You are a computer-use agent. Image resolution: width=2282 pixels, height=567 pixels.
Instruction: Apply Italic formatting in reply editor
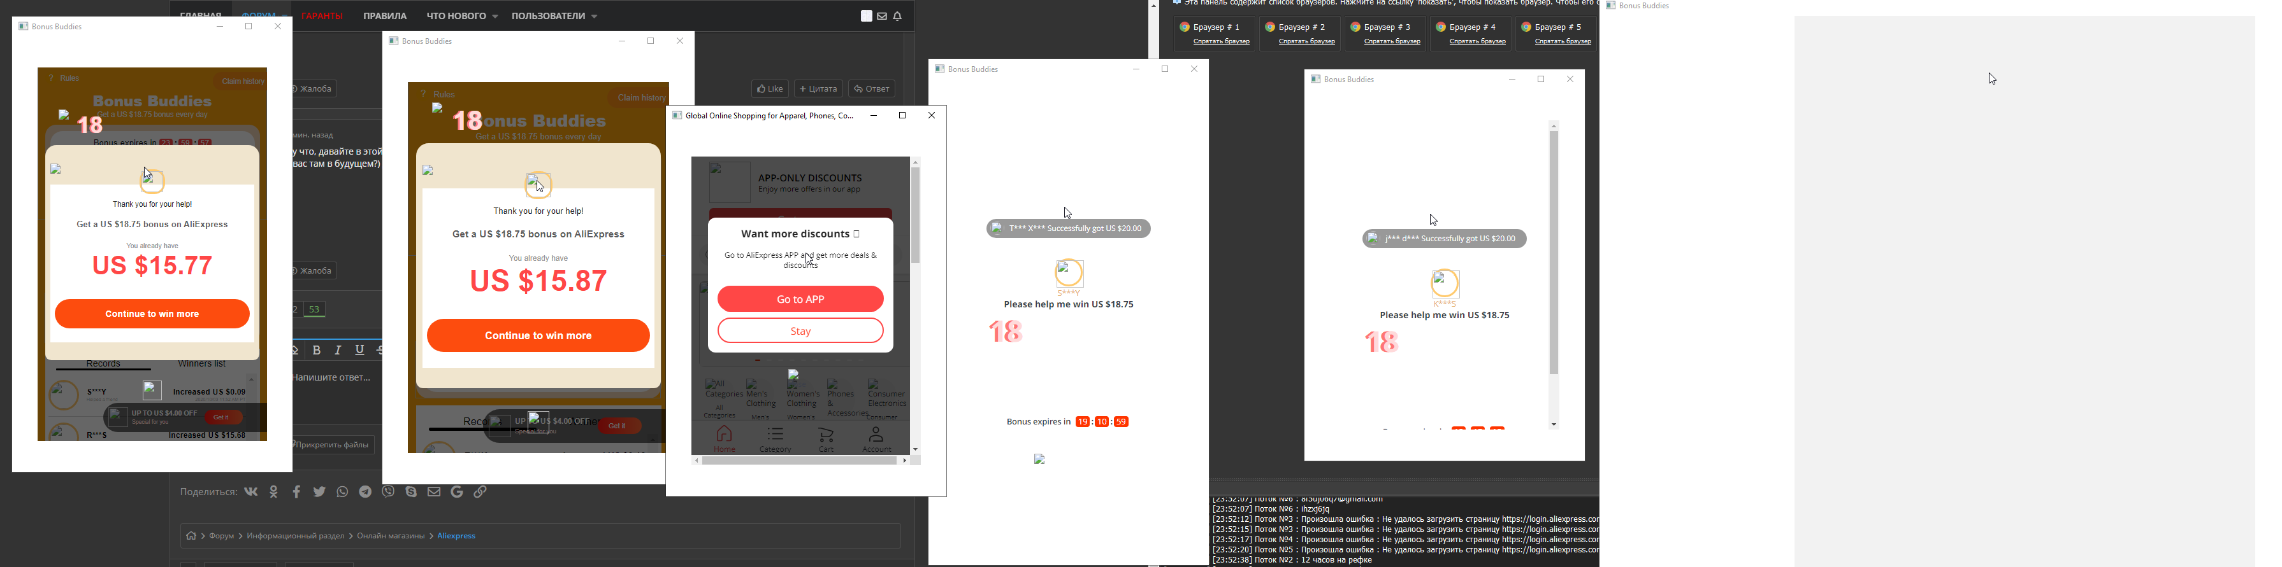point(338,350)
